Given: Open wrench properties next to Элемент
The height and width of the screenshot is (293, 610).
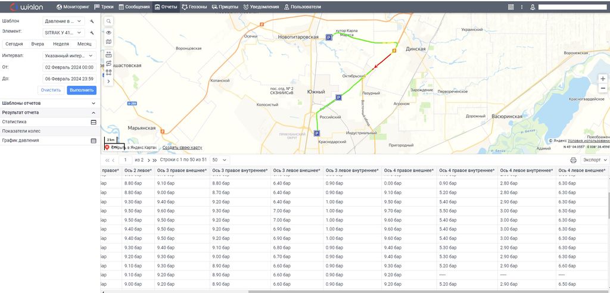Looking at the screenshot, I should [92, 32].
